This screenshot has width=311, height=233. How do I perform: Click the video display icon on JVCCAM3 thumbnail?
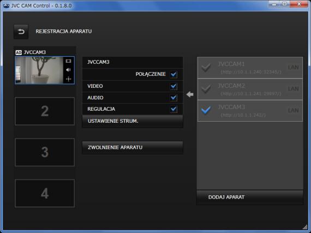[68, 61]
